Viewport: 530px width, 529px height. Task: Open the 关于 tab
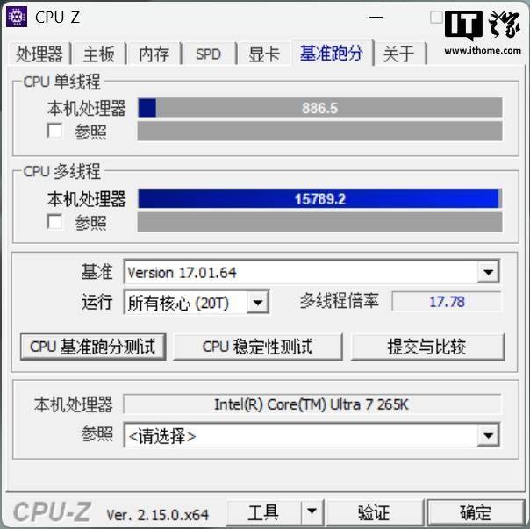pyautogui.click(x=399, y=54)
